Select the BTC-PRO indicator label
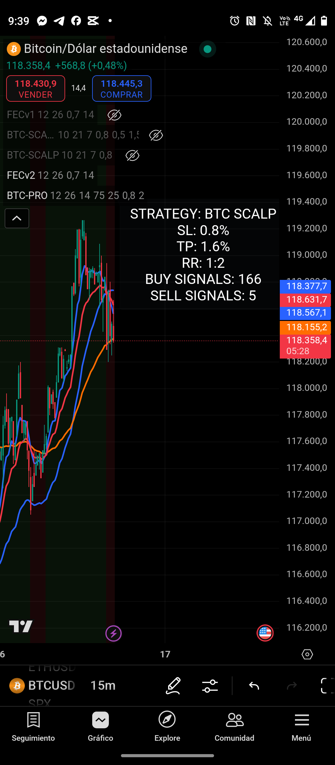The width and height of the screenshot is (335, 765). pyautogui.click(x=75, y=196)
